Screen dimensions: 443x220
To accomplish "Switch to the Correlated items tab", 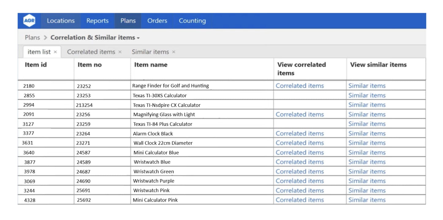I will pyautogui.click(x=91, y=52).
